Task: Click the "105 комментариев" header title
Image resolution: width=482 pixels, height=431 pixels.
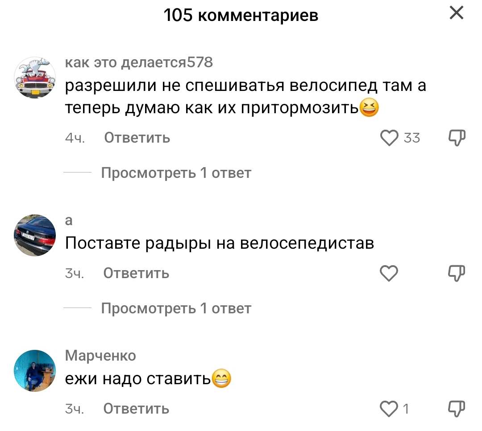Action: [x=241, y=15]
